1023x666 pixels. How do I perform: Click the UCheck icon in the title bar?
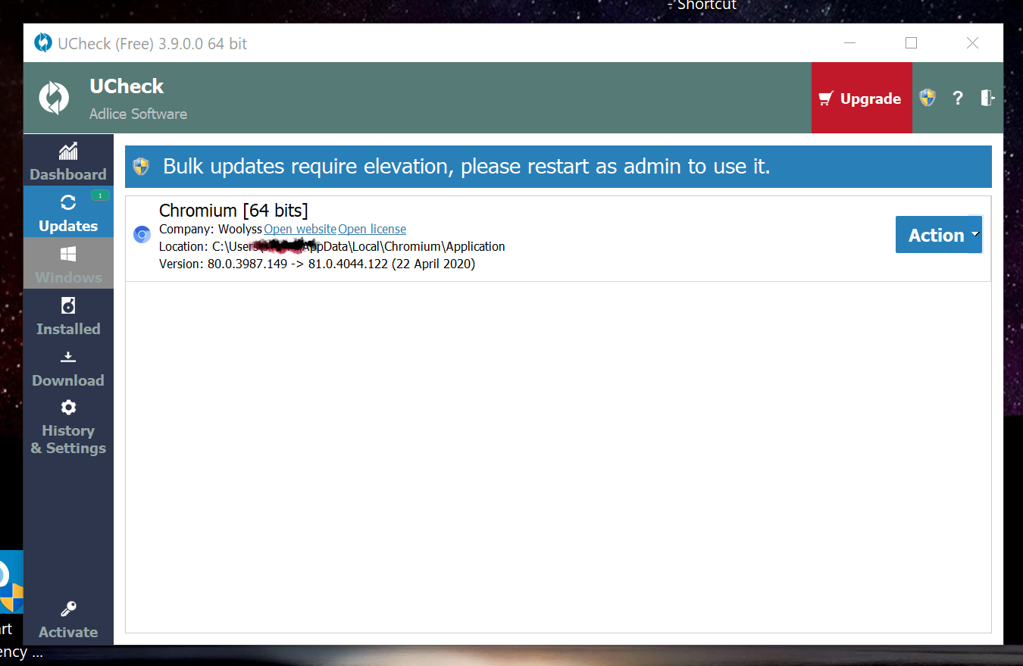(x=43, y=43)
